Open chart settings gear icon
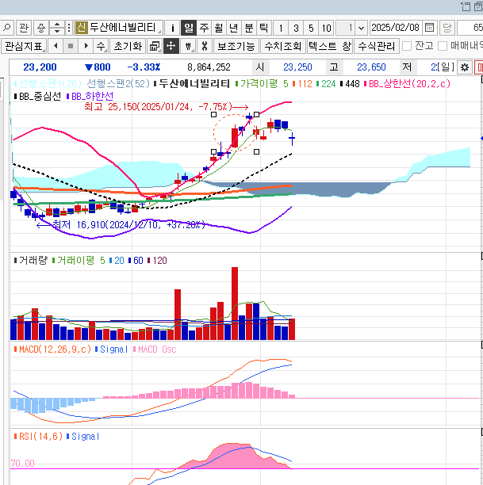The height and width of the screenshot is (485, 483). click(x=465, y=67)
